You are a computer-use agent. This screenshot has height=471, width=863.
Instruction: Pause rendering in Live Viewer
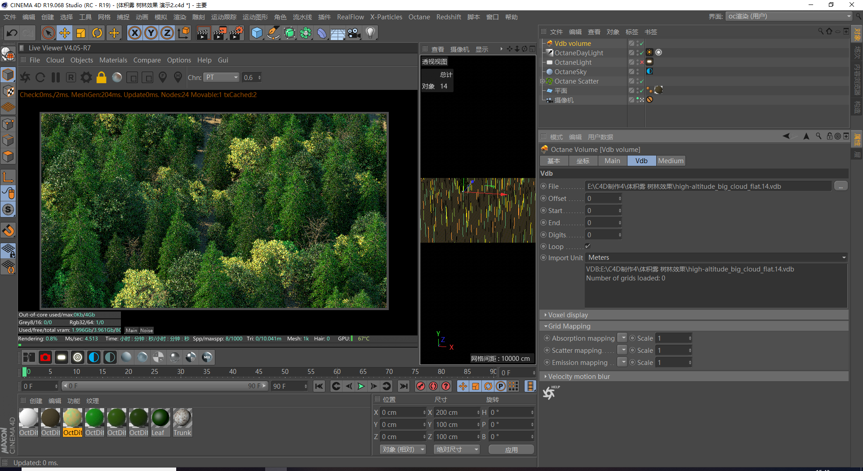[x=56, y=78]
